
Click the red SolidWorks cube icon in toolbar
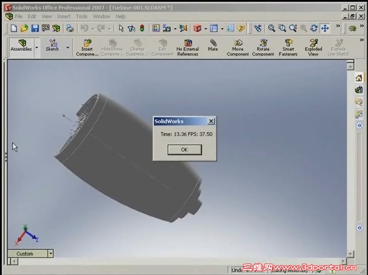[197, 29]
